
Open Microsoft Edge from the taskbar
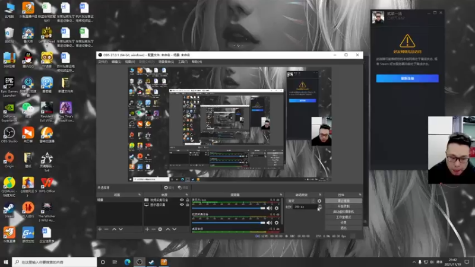point(127,262)
